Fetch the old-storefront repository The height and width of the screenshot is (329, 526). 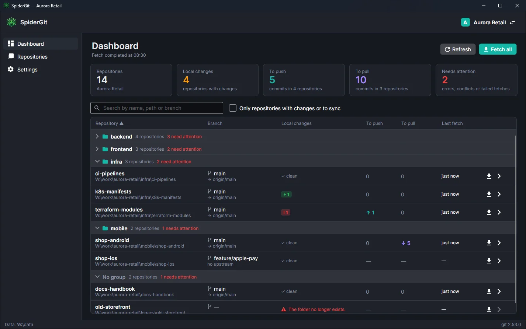489,309
